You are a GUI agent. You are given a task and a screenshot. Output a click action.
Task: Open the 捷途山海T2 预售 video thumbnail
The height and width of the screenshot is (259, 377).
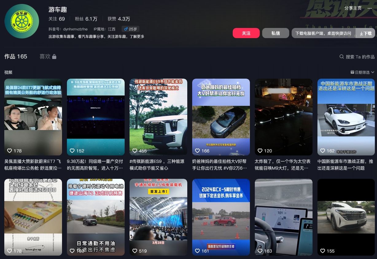96,217
